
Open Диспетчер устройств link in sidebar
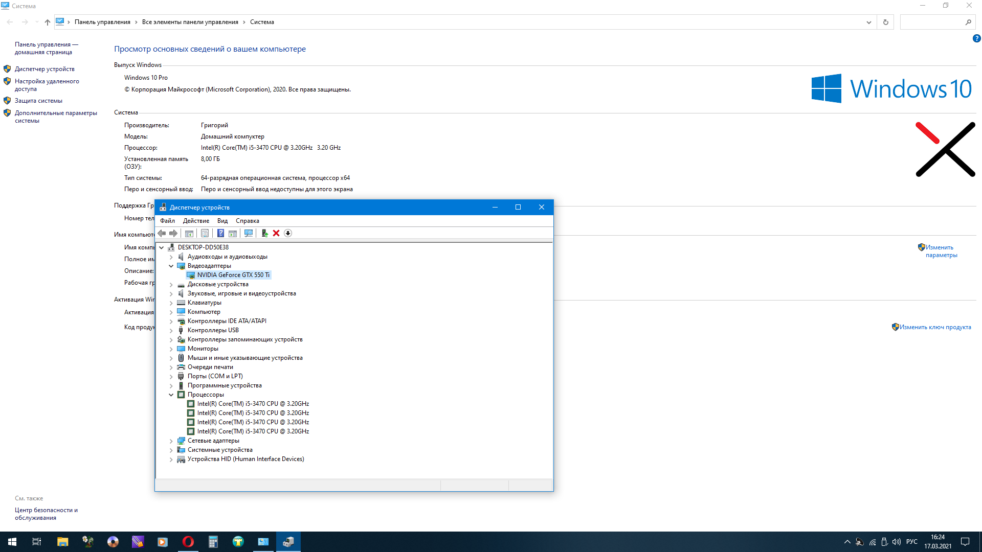pyautogui.click(x=44, y=69)
